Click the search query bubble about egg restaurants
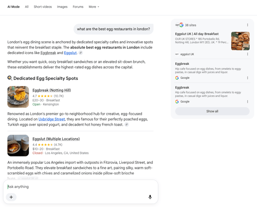This screenshot has width=257, height=207. coord(114,29)
